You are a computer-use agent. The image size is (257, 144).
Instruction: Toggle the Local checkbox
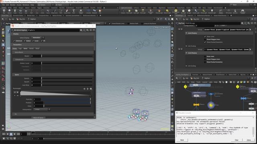point(33,41)
